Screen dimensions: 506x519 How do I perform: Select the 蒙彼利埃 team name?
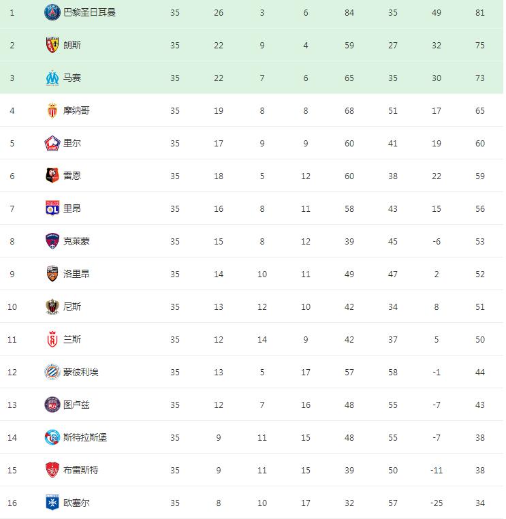(x=80, y=372)
